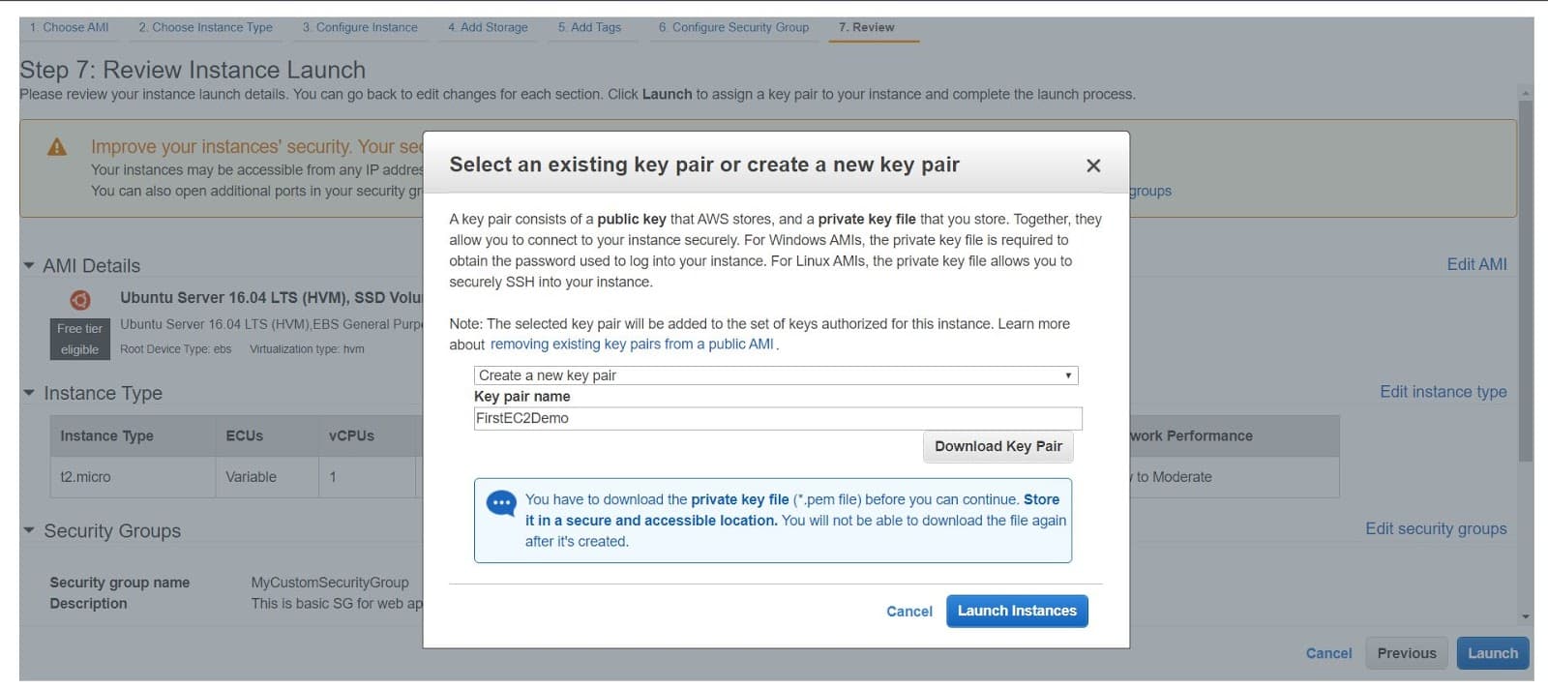Viewport: 1548px width, 689px height.
Task: Click the Key pair name field
Action: [778, 418]
